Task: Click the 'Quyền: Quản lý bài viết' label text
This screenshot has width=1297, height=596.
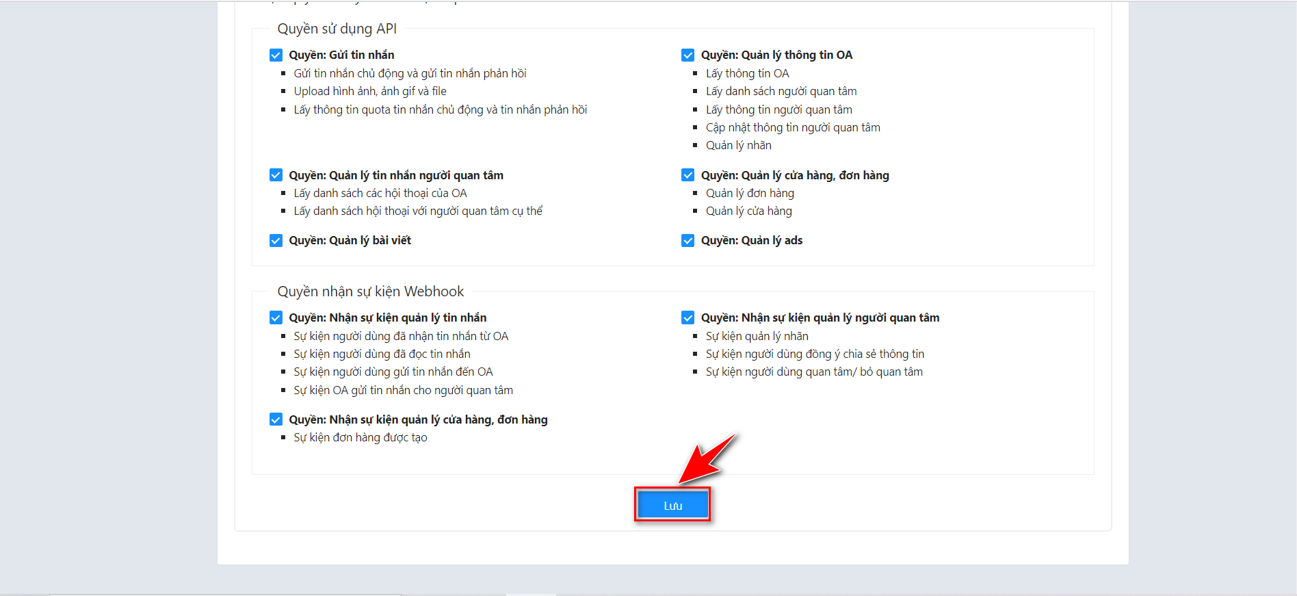Action: (x=350, y=241)
